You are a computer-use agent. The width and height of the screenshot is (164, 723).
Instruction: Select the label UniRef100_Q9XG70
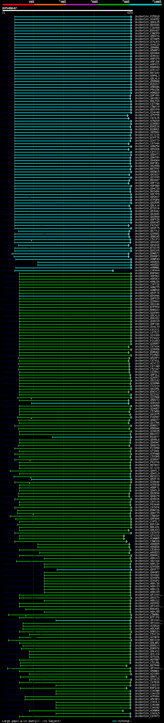pos(147,598)
